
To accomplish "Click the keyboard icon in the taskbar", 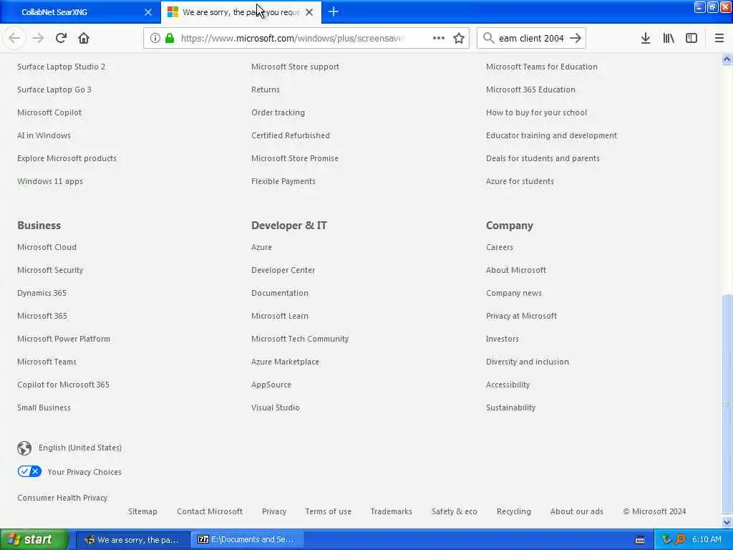I will pyautogui.click(x=640, y=540).
